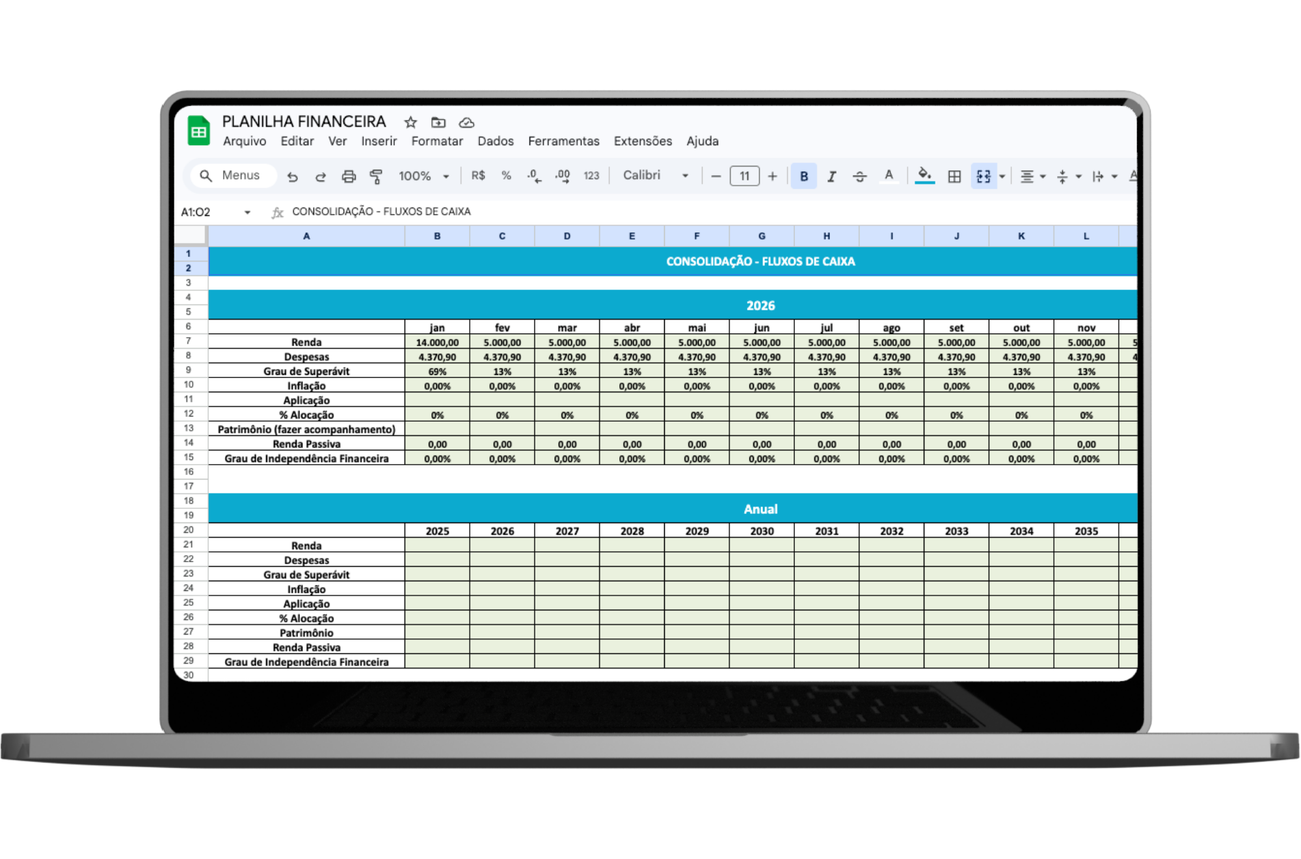This screenshot has width=1301, height=859.
Task: Select the paint format tool
Action: (376, 176)
